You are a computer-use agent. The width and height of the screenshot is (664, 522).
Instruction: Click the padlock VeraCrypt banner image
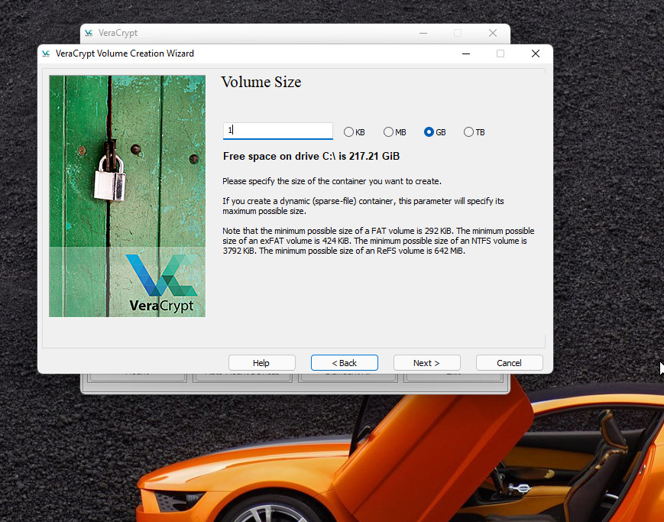point(127,196)
